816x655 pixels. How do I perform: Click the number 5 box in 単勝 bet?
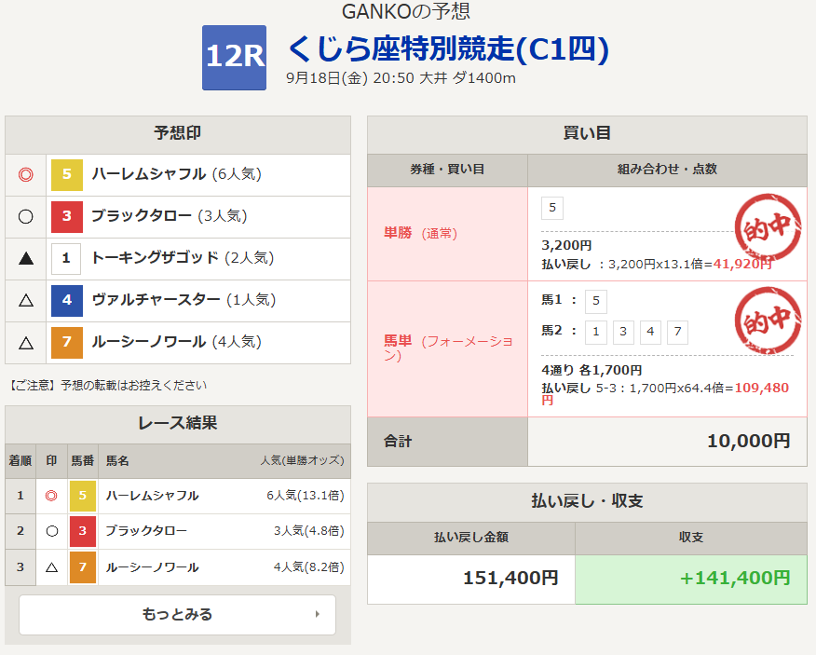click(552, 208)
